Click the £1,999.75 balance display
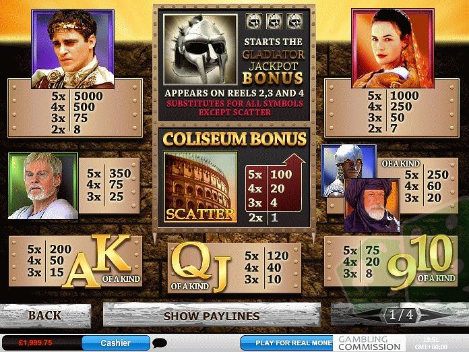The width and height of the screenshot is (469, 352). click(x=36, y=343)
